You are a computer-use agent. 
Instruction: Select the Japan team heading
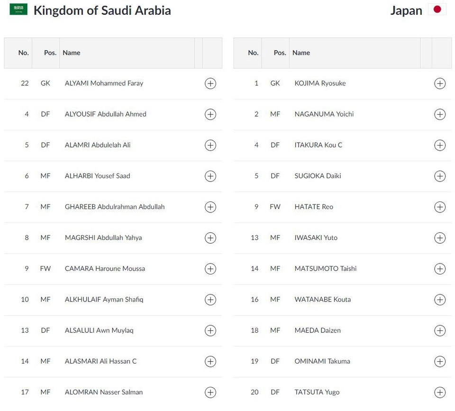click(x=406, y=10)
